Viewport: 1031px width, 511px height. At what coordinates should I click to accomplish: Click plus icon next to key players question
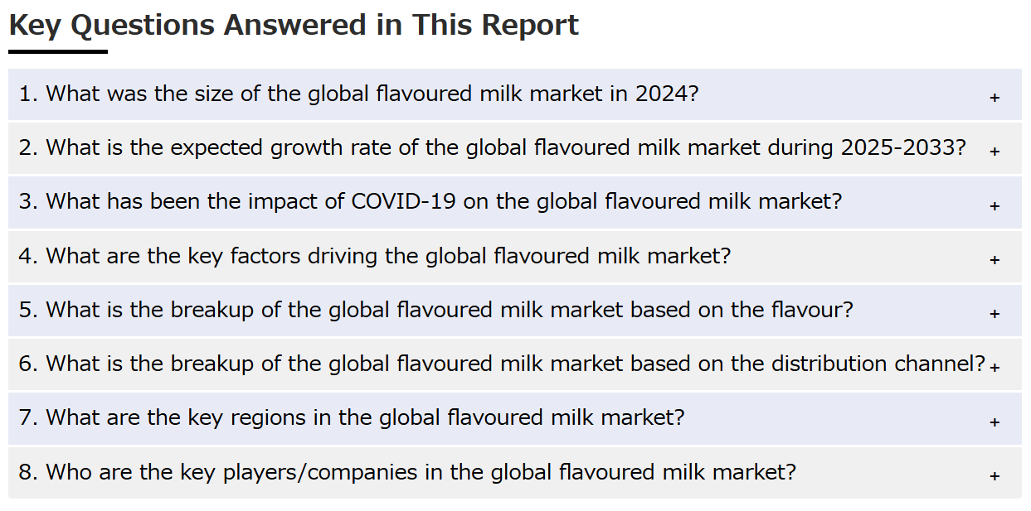pyautogui.click(x=995, y=476)
